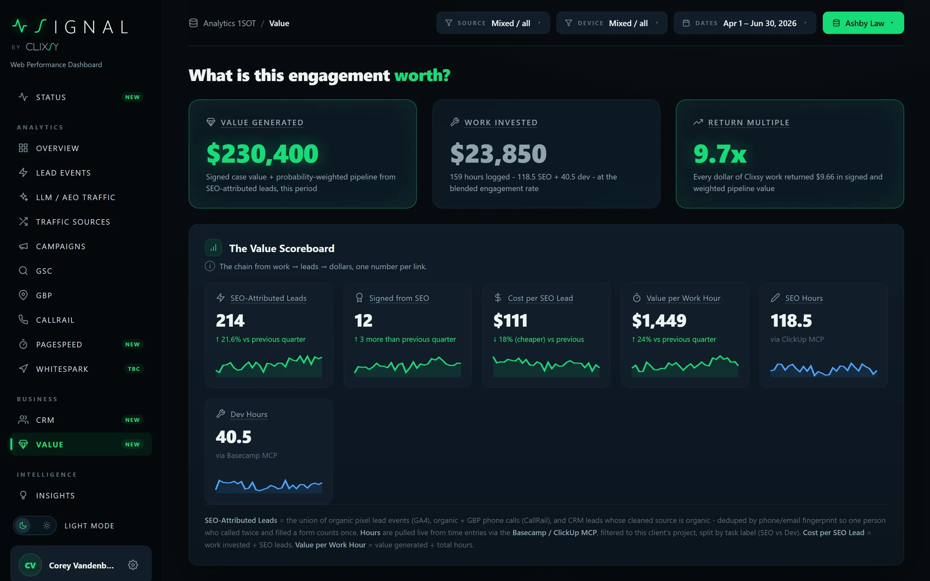Go to the Overview page

(81, 148)
